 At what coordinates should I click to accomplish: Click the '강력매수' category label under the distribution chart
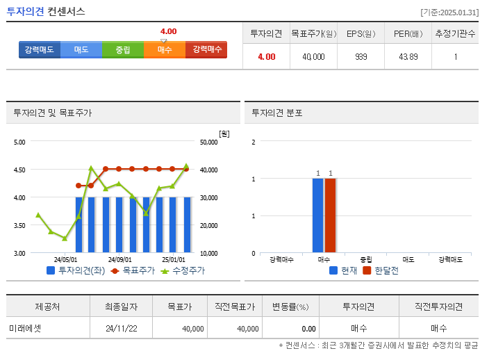281,260
